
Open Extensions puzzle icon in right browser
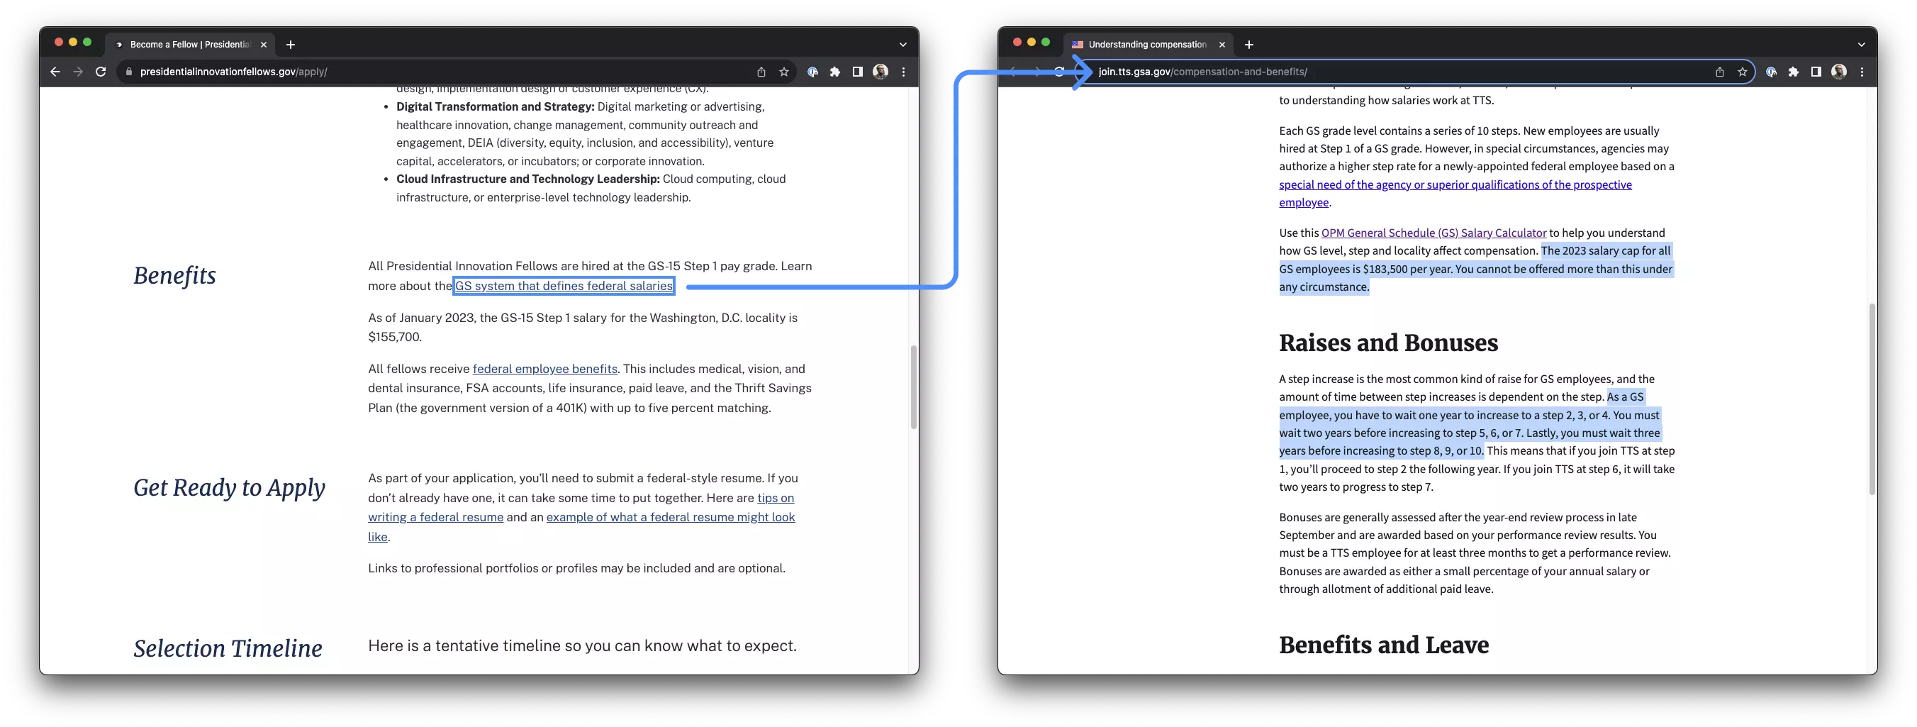click(x=1794, y=72)
